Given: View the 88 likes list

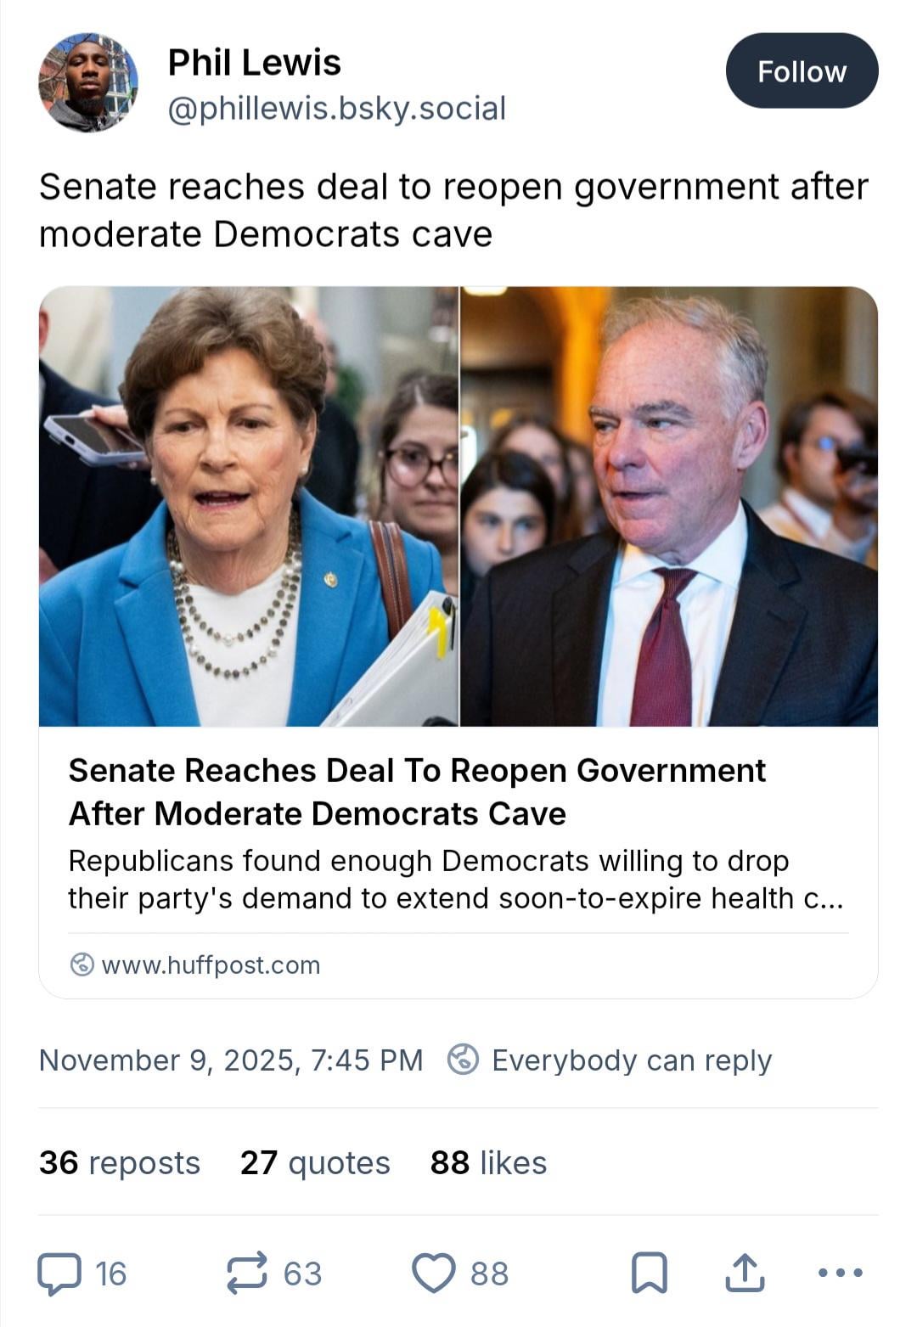Looking at the screenshot, I should coord(488,1162).
